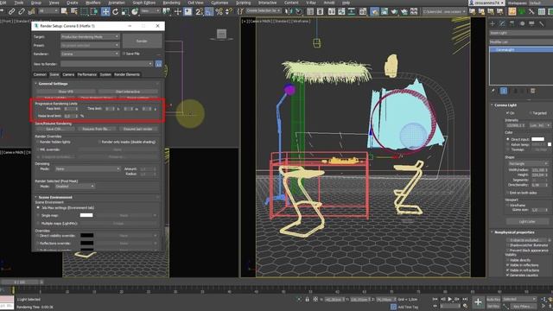Switch to the Camera tab
This screenshot has width=553, height=311.
click(x=68, y=74)
